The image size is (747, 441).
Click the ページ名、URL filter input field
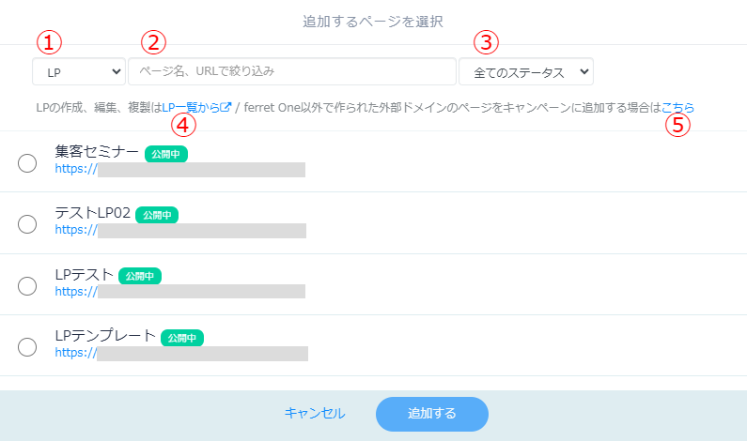click(x=292, y=71)
